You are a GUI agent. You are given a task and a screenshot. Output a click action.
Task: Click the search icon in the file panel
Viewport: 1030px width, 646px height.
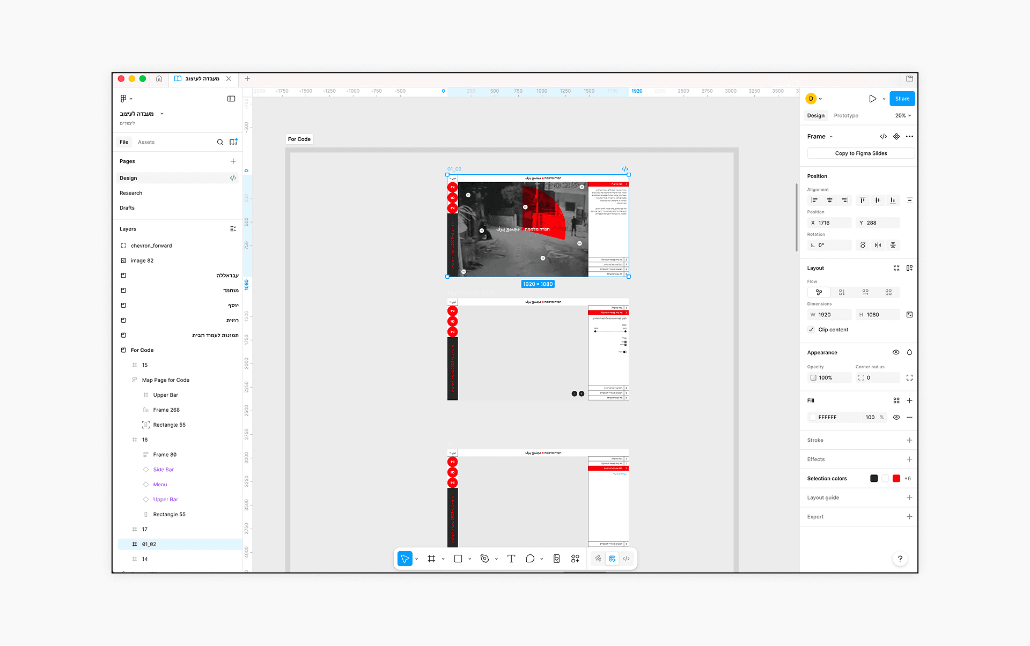pos(220,142)
